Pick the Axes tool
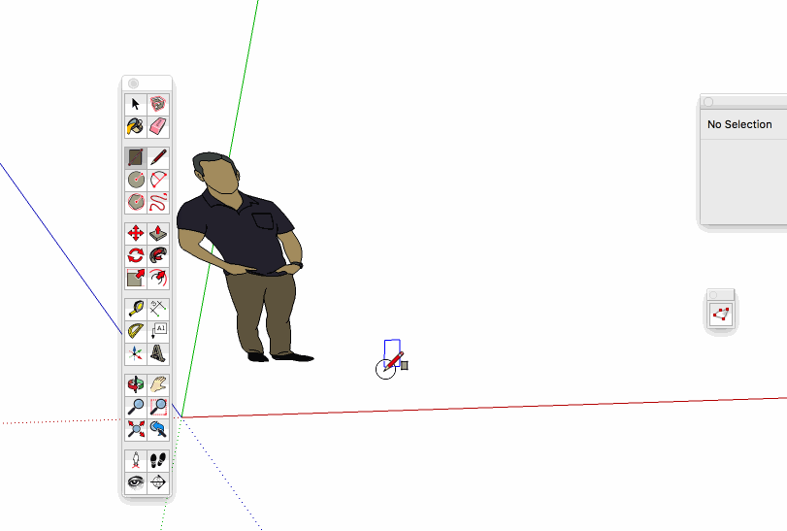The width and height of the screenshot is (787, 531). 136,353
